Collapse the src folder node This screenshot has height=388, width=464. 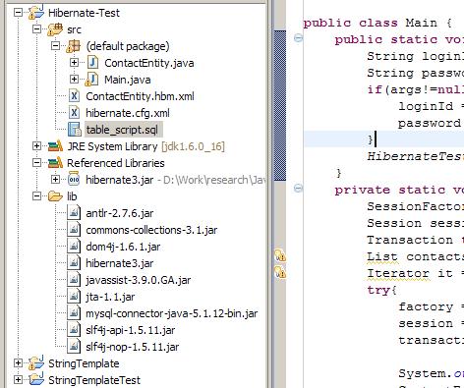point(37,29)
